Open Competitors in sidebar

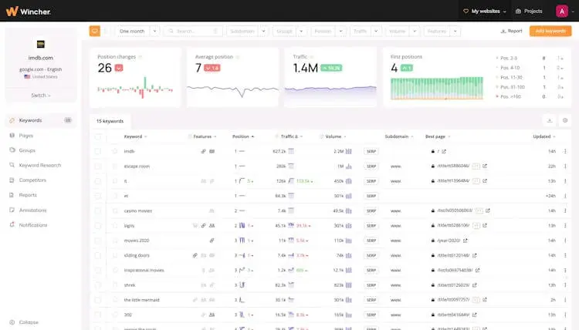pos(32,180)
